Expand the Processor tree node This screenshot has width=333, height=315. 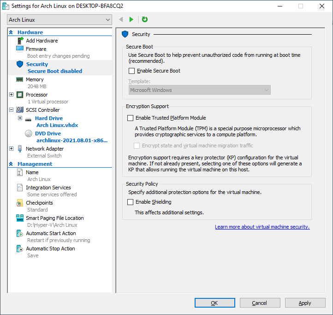click(11, 95)
